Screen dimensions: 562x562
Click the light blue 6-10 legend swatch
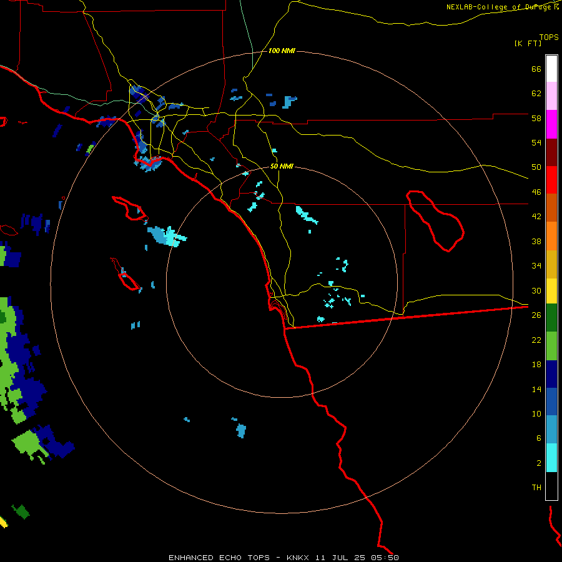[551, 430]
